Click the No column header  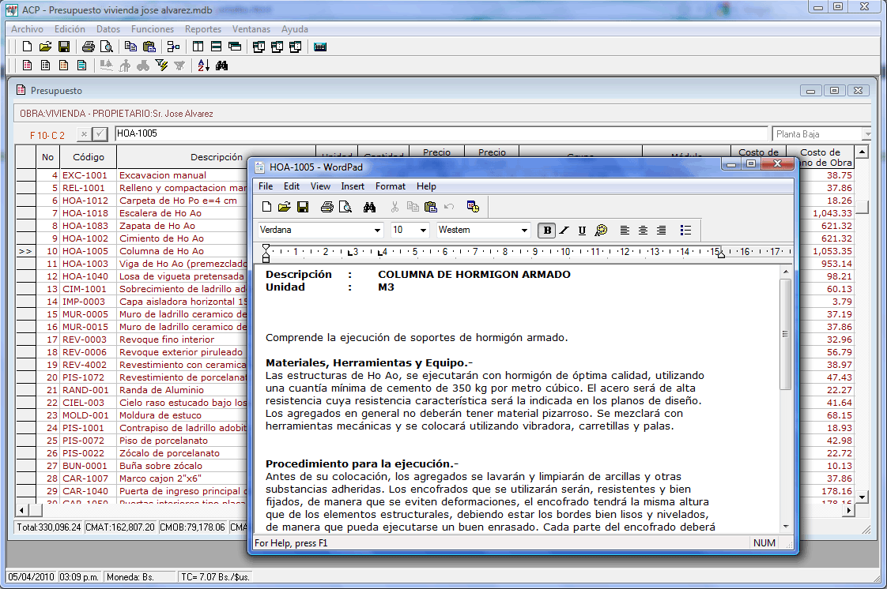click(x=47, y=157)
